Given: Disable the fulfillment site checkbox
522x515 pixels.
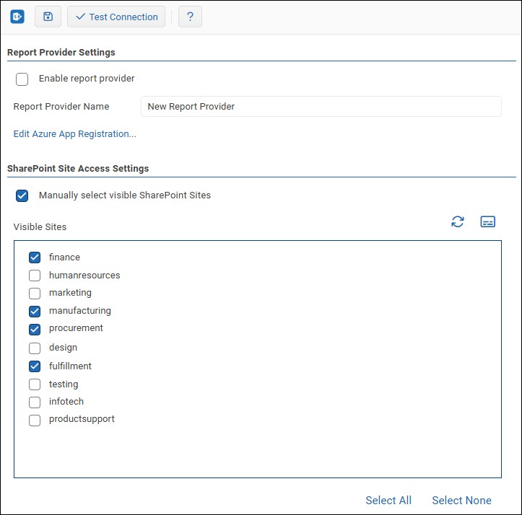Looking at the screenshot, I should point(35,366).
